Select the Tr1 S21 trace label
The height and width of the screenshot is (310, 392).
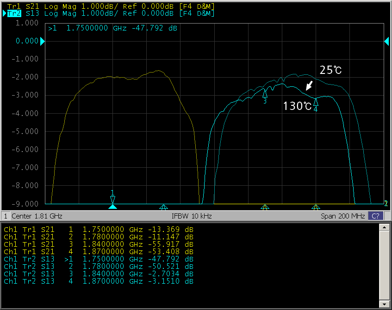tap(111, 6)
